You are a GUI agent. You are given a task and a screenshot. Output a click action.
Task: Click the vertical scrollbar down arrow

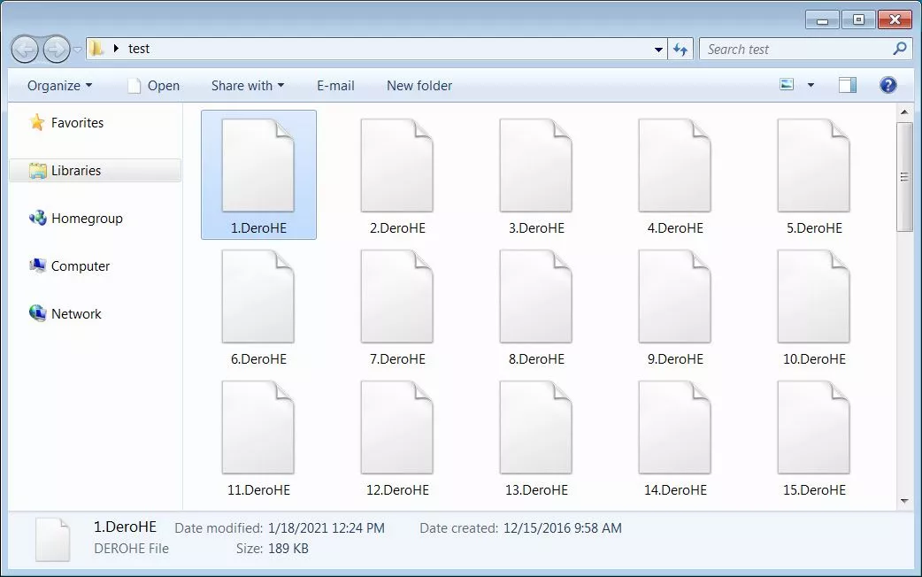tap(904, 501)
